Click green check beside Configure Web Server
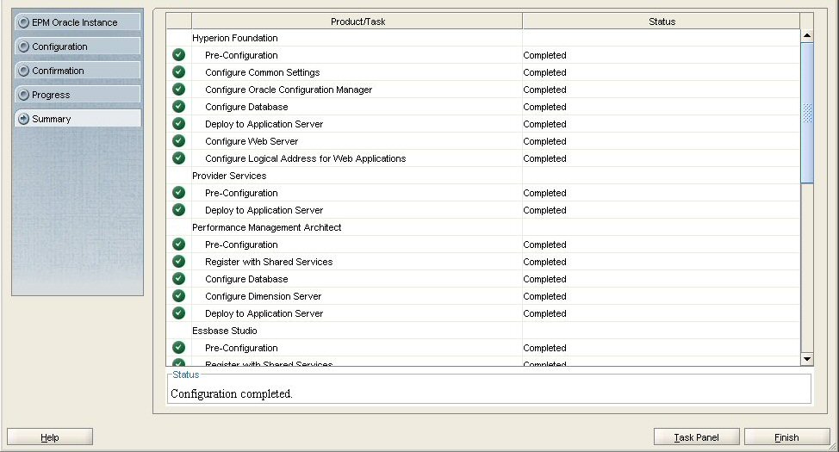Viewport: 839px width, 452px height. [x=178, y=141]
